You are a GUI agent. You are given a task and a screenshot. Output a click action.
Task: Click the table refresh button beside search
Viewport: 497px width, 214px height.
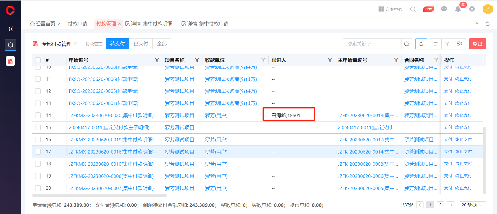[x=421, y=44]
